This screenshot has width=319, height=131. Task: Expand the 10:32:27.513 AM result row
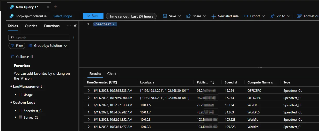[89, 105]
